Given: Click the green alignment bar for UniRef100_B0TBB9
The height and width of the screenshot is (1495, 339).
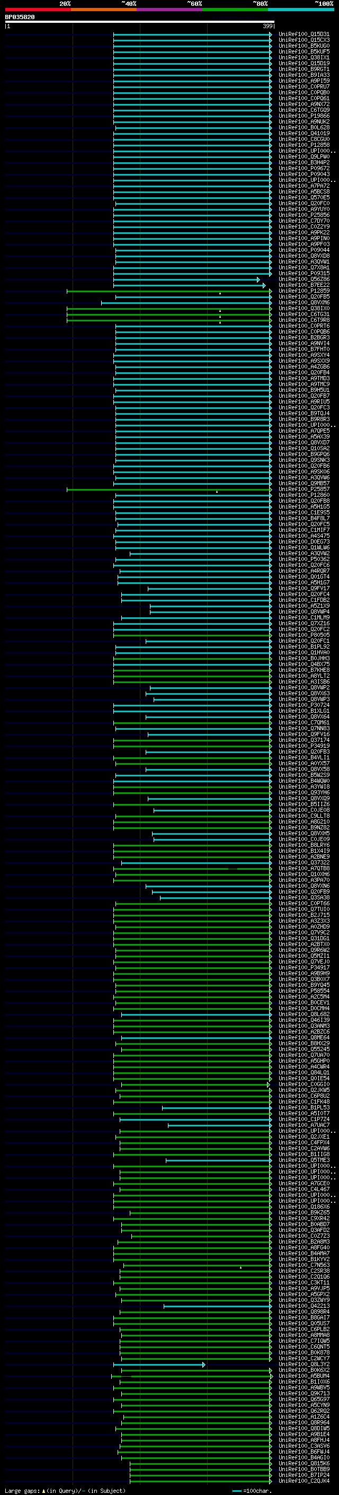Looking at the screenshot, I should [201, 1470].
